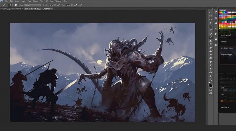Select the Brush tool in tools panel
The width and height of the screenshot is (236, 131).
tap(211, 38)
